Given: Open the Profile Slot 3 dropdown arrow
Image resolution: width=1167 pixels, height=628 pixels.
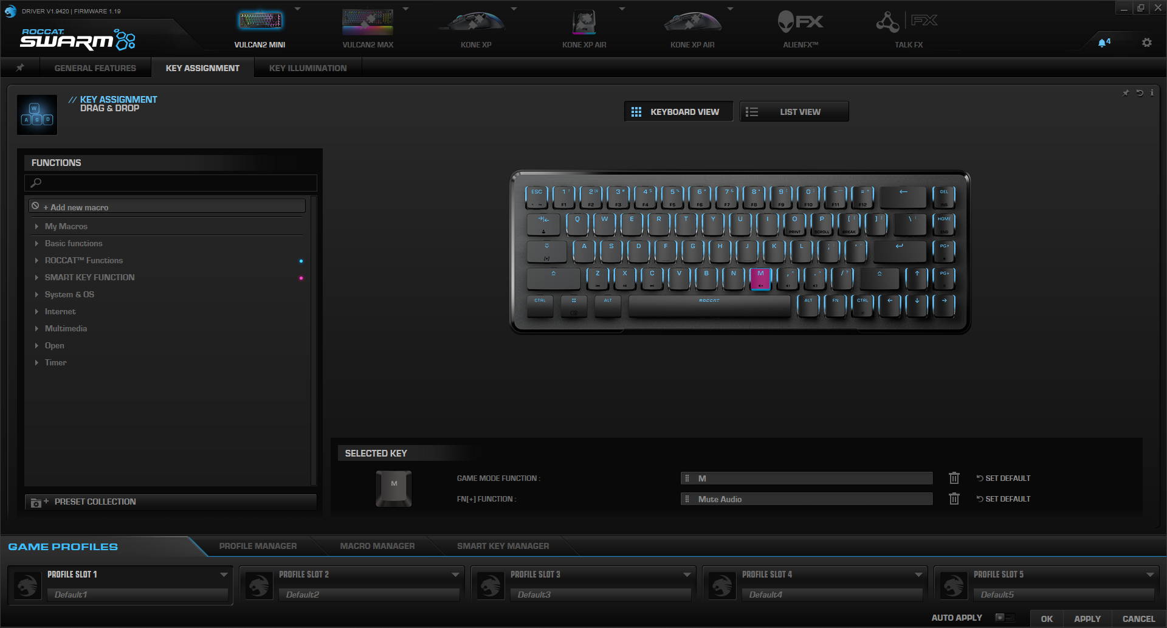Looking at the screenshot, I should pos(687,575).
